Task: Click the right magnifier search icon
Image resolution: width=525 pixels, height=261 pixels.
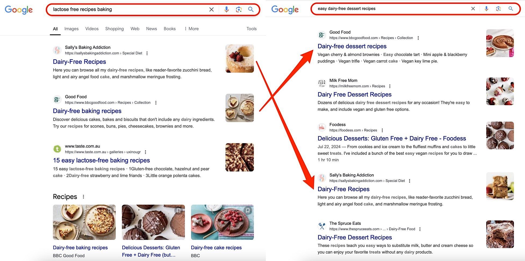Action: pos(511,9)
